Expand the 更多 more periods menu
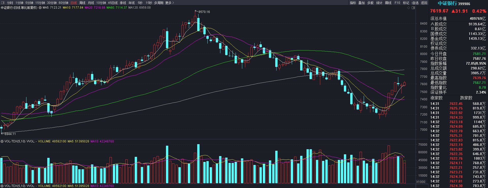Viewport: 488px width, 188px height. tap(170, 3)
